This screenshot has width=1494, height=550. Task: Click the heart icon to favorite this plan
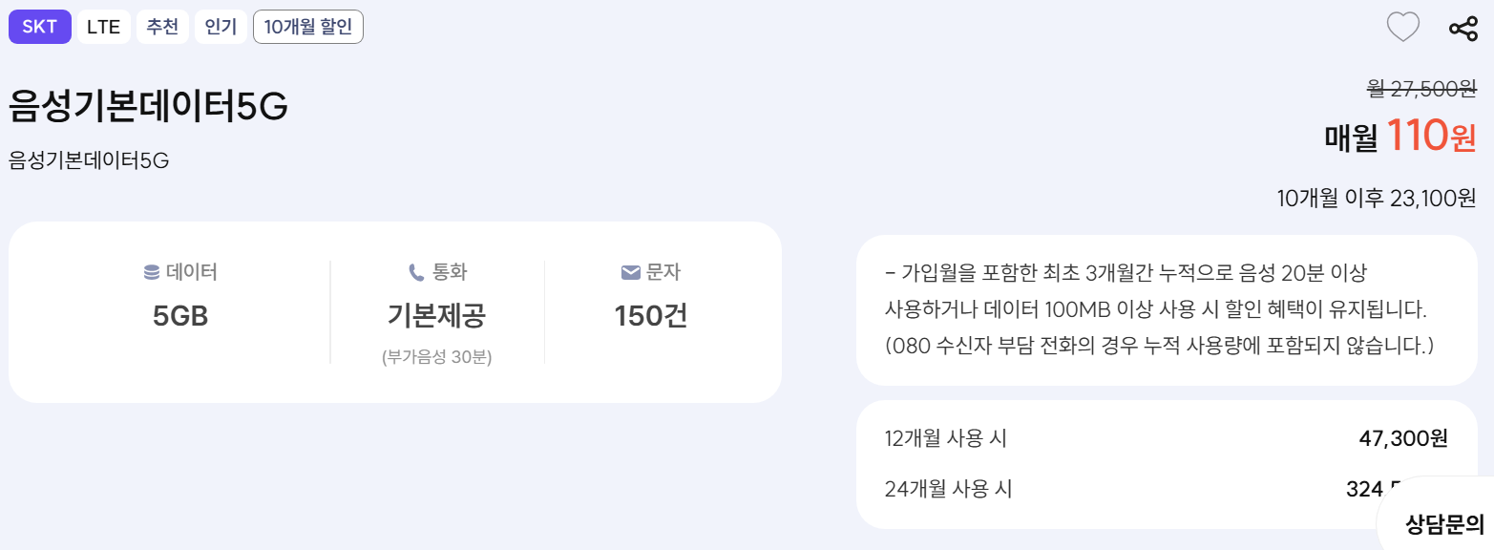click(x=1403, y=27)
